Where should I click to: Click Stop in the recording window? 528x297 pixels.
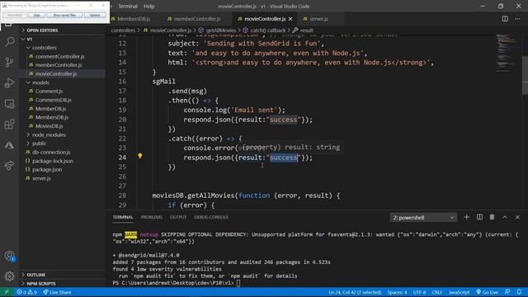[x=36, y=15]
